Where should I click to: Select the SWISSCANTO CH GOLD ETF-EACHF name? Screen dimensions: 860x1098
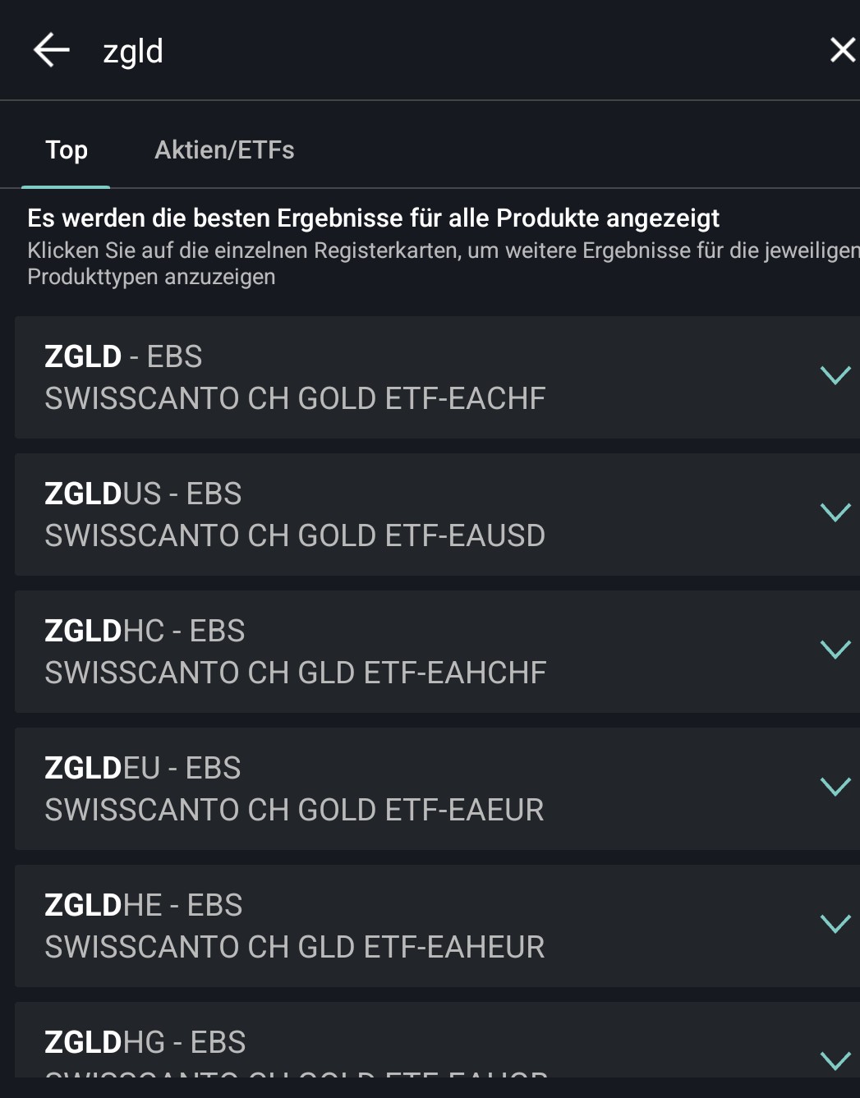click(295, 399)
